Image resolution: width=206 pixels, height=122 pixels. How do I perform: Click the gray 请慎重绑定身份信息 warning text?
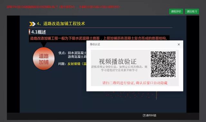click(119, 68)
